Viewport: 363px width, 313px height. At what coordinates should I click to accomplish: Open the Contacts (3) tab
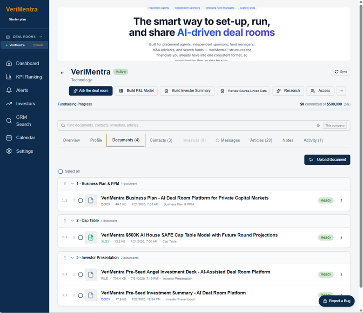coord(161,140)
